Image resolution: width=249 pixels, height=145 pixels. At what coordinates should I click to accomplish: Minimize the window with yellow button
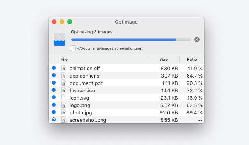(62, 22)
